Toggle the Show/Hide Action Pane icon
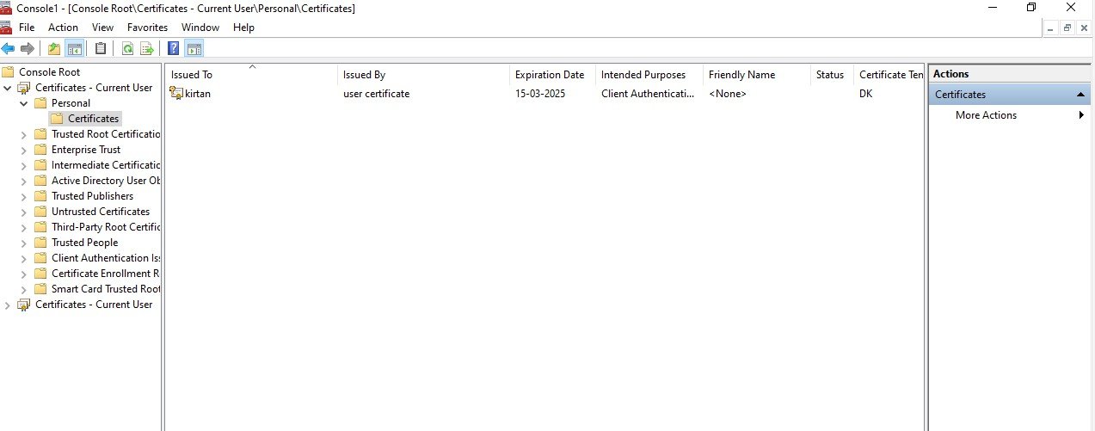The width and height of the screenshot is (1095, 431). (x=194, y=49)
